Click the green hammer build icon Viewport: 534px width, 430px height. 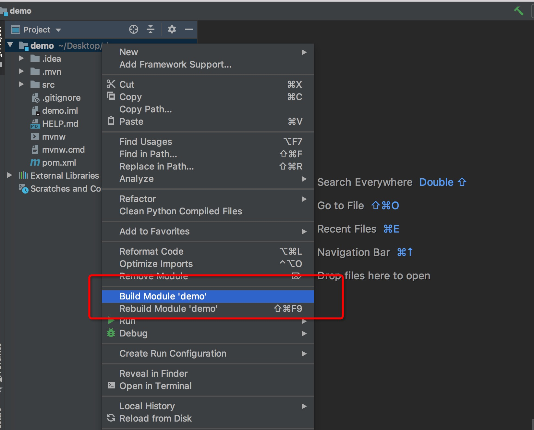518,11
